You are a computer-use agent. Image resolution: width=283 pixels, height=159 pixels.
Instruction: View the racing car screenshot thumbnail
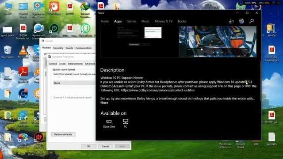[218, 42]
